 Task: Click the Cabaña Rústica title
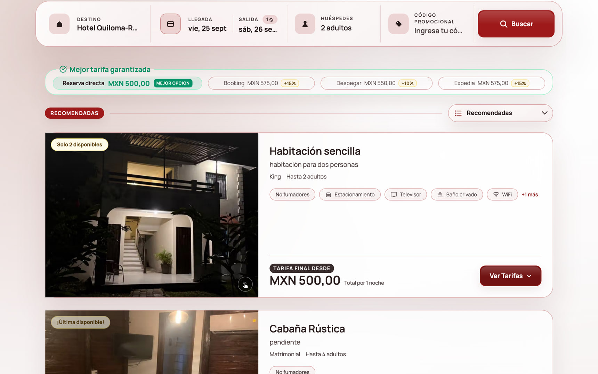coord(307,329)
